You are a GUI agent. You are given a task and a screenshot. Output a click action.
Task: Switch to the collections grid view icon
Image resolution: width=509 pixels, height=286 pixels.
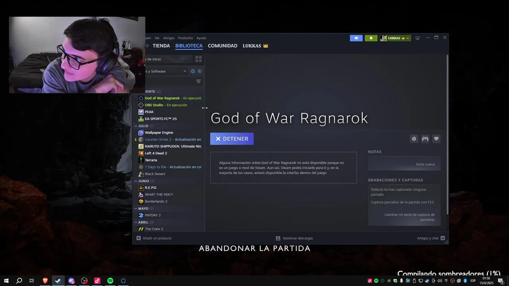198,59
